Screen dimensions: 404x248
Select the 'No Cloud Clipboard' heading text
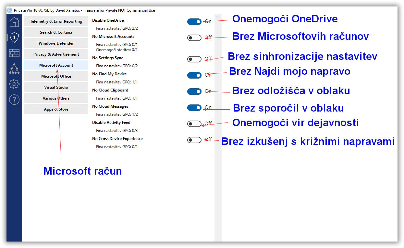click(x=110, y=90)
